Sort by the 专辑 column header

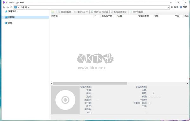(x=156, y=16)
